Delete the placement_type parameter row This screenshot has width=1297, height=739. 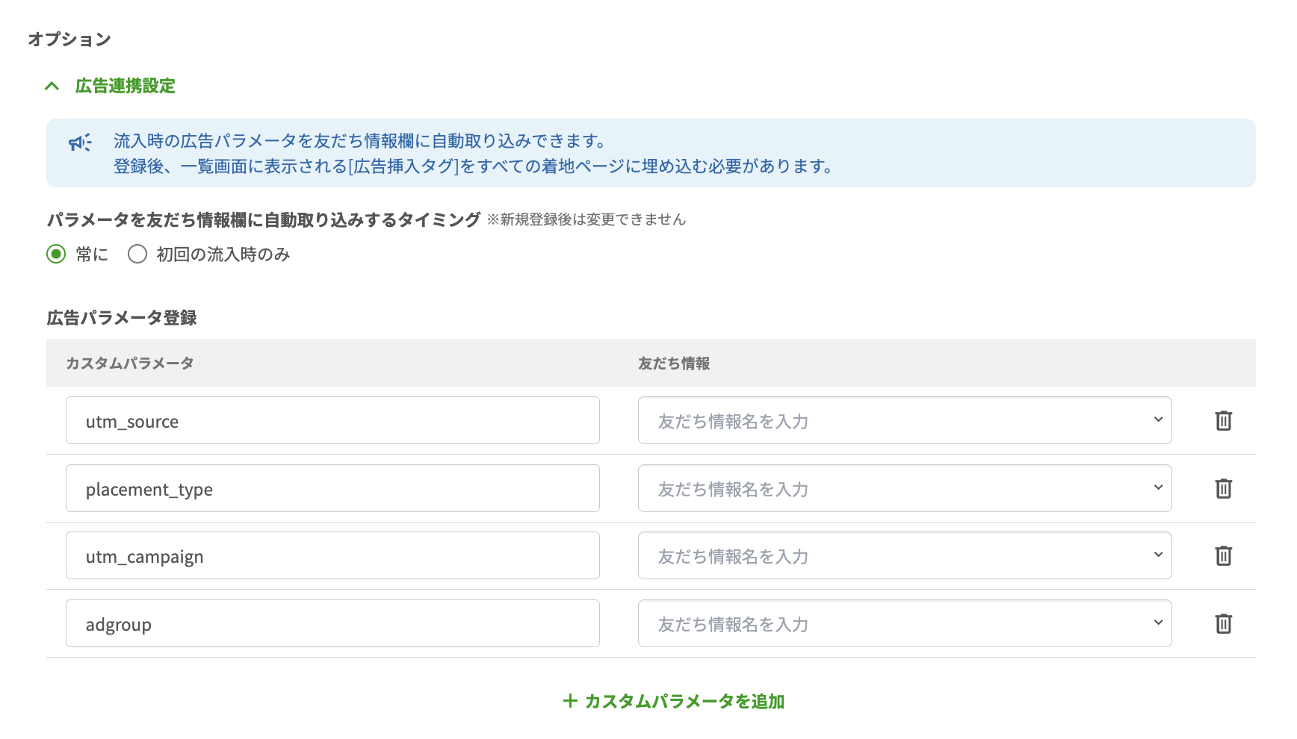[1224, 488]
